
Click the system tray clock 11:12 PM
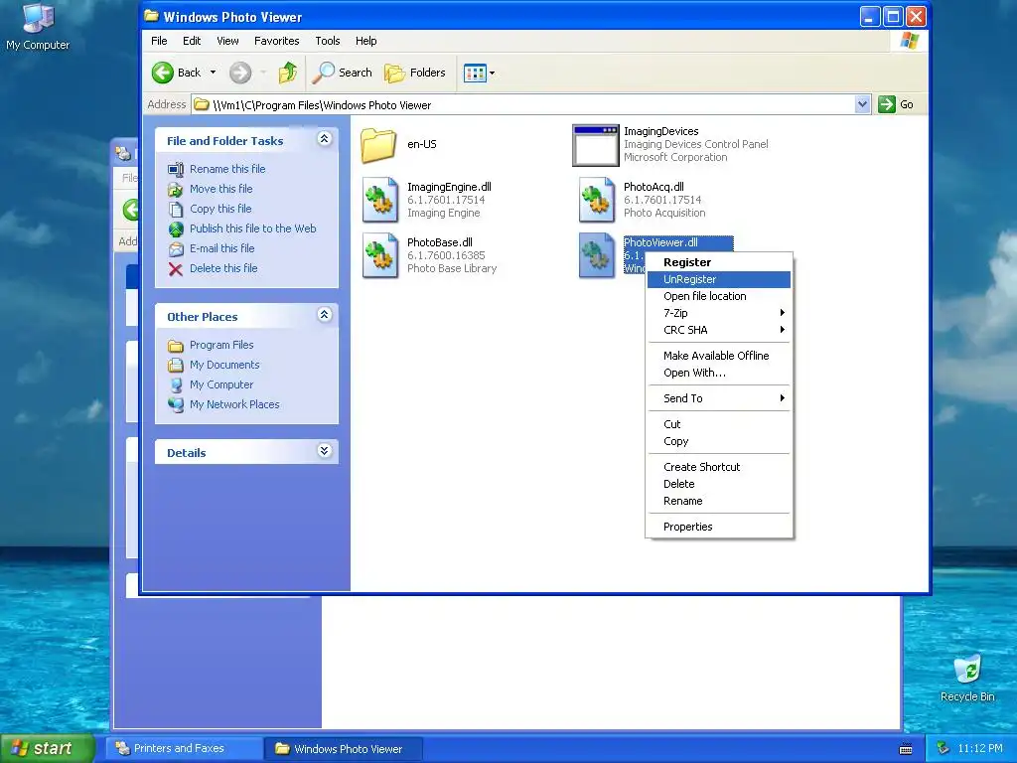(x=980, y=748)
